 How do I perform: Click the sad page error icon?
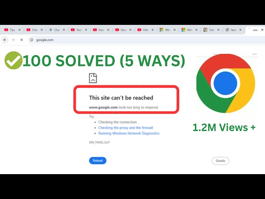pos(93,78)
